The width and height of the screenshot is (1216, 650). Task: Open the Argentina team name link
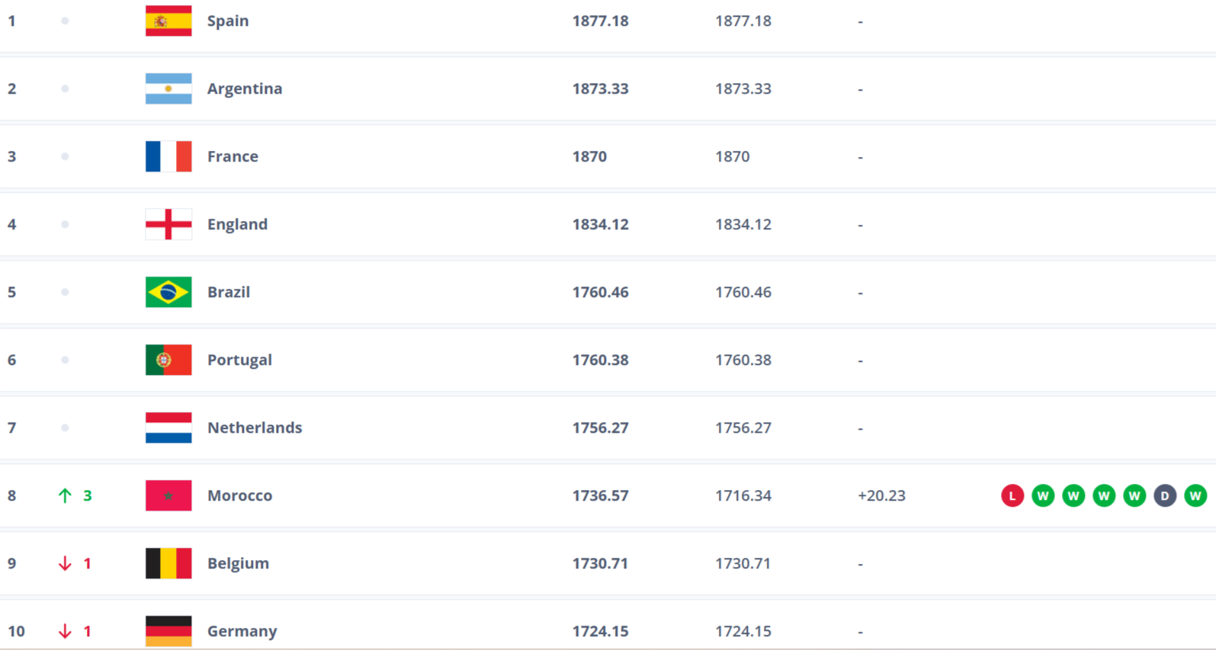click(245, 88)
